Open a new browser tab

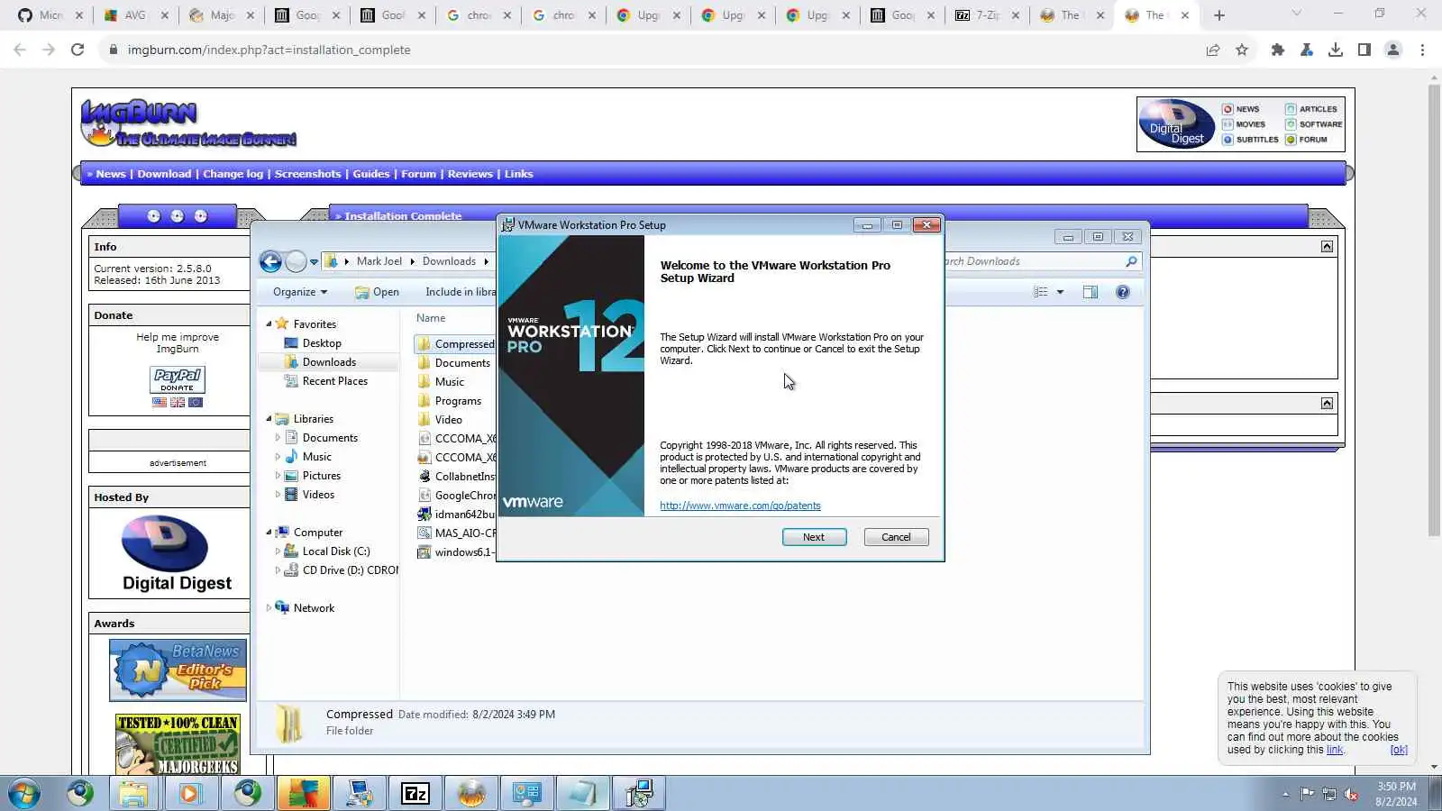pyautogui.click(x=1219, y=15)
